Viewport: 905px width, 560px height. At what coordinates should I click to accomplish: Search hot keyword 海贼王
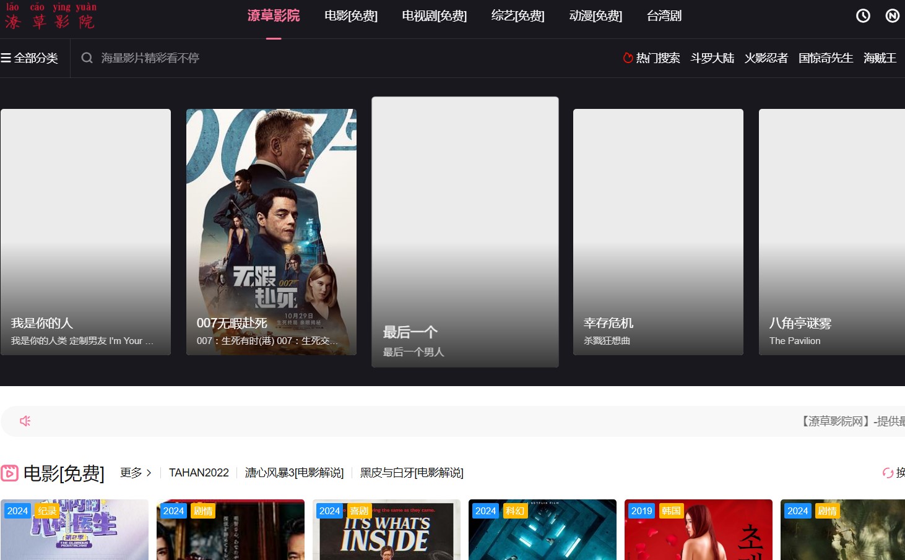pyautogui.click(x=880, y=58)
